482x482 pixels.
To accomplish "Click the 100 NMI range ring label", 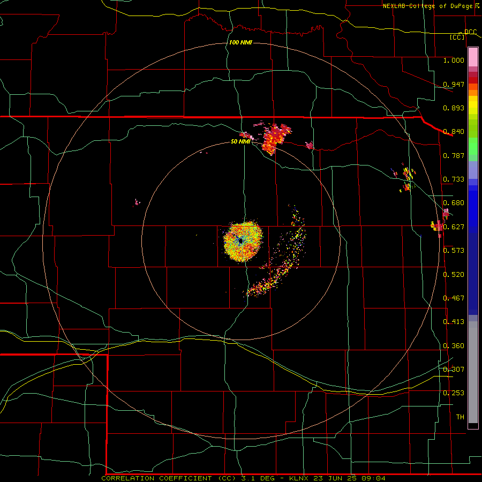I will tap(240, 42).
